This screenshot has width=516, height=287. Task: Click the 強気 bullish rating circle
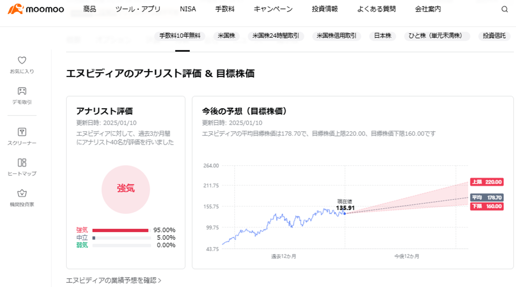click(125, 190)
